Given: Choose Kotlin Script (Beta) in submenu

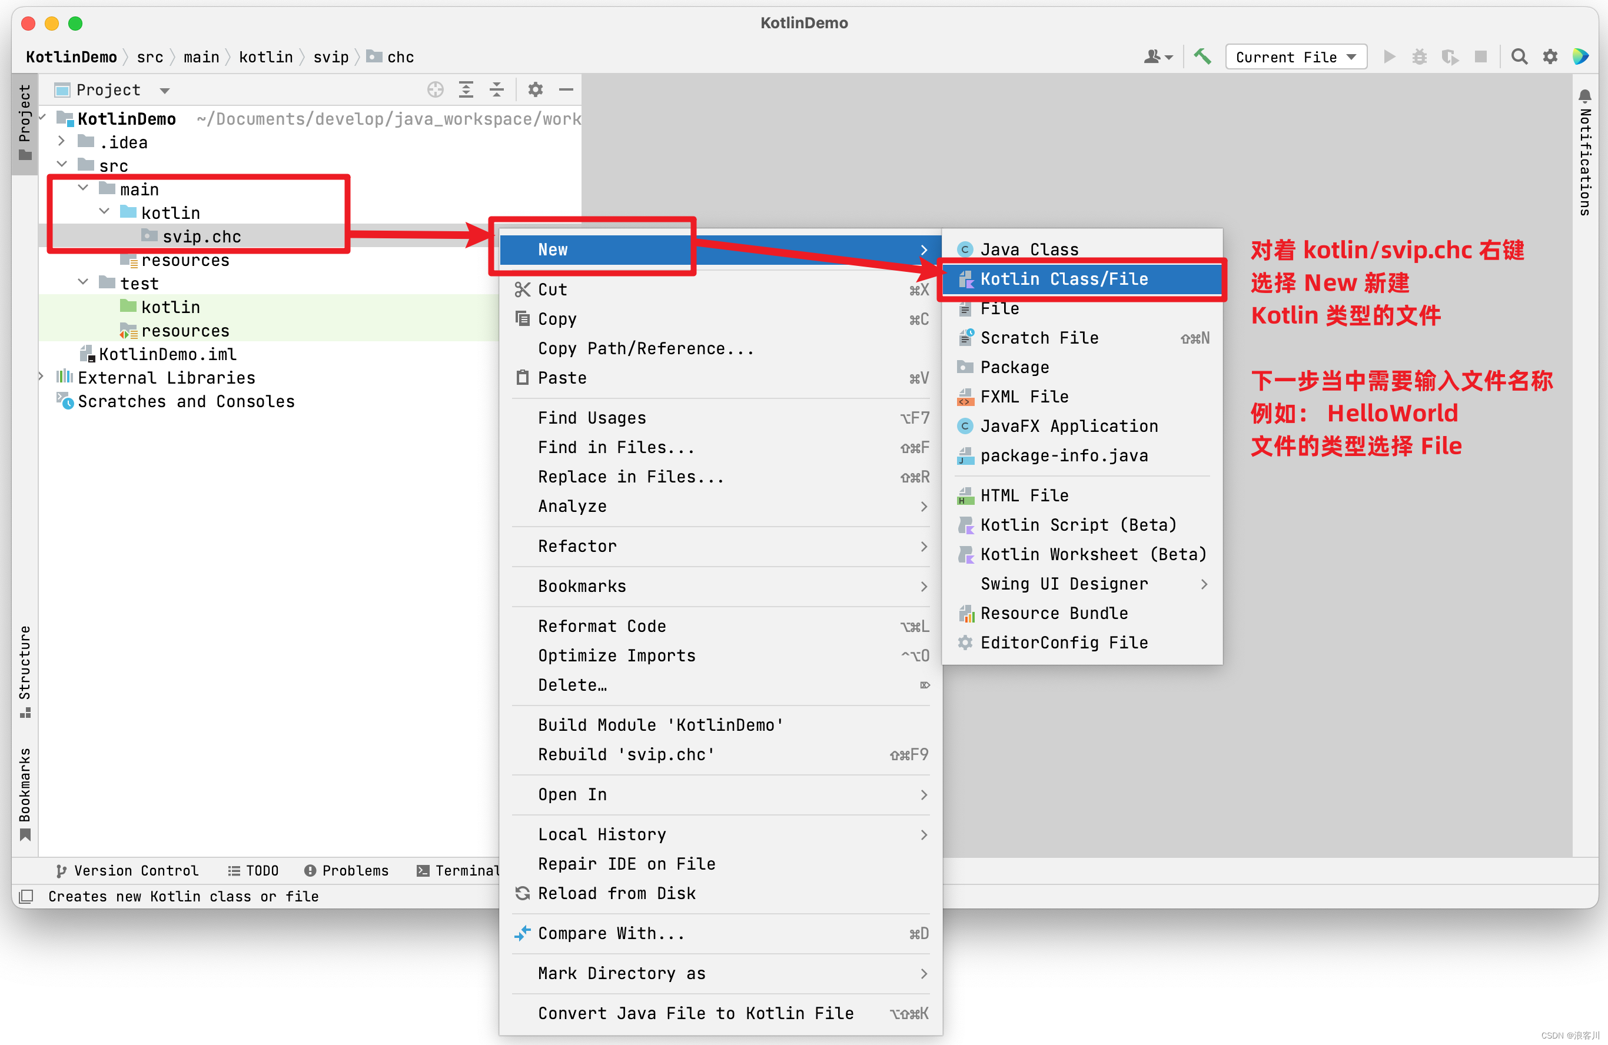Looking at the screenshot, I should [x=1082, y=525].
